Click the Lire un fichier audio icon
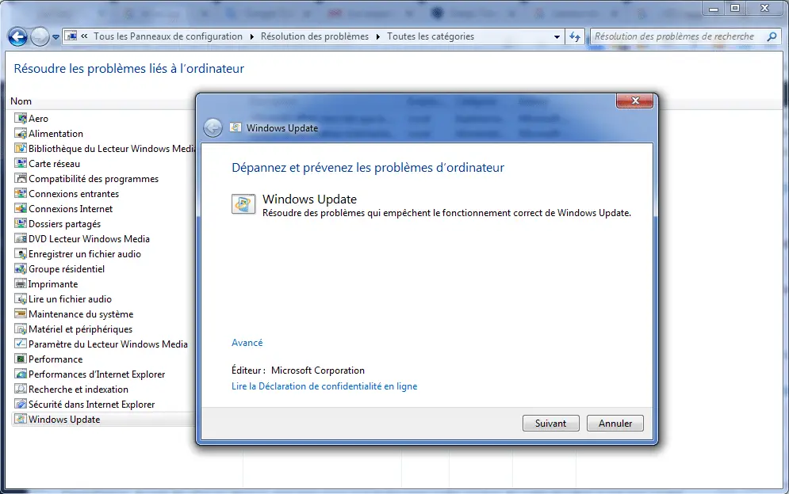 tap(21, 299)
